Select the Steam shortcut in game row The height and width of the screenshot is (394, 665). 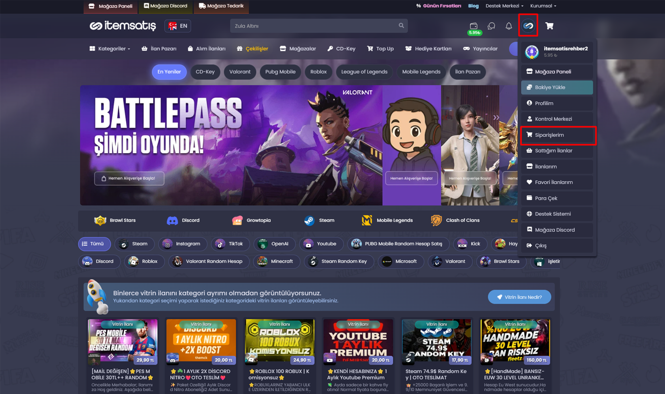pyautogui.click(x=319, y=220)
